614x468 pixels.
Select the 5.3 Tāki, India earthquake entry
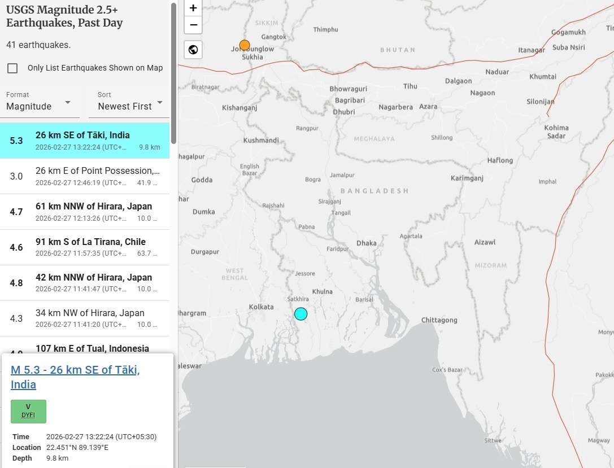point(85,141)
